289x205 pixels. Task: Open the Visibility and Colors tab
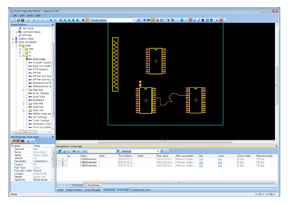pos(141,190)
